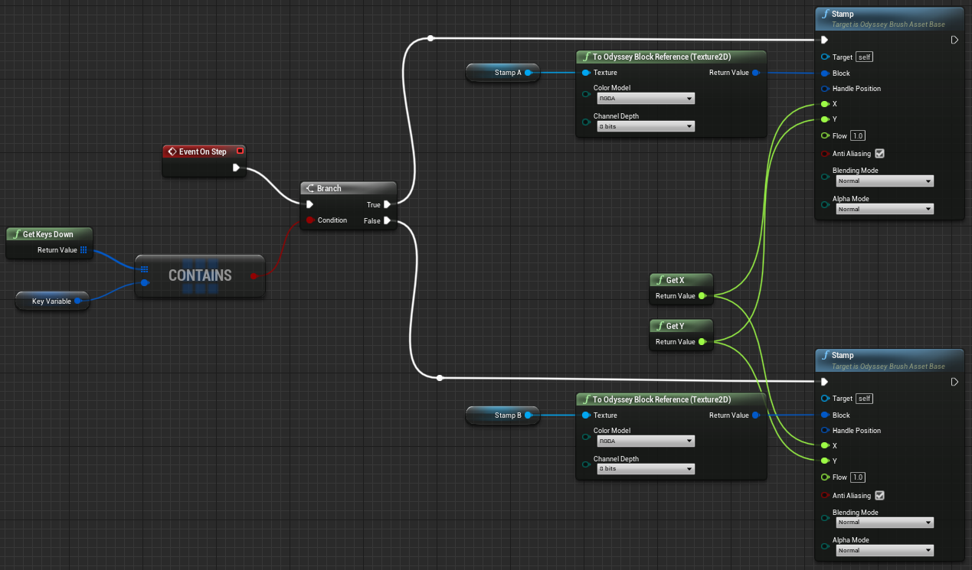Click the grid pin on Get Keys Down Return Value

83,249
